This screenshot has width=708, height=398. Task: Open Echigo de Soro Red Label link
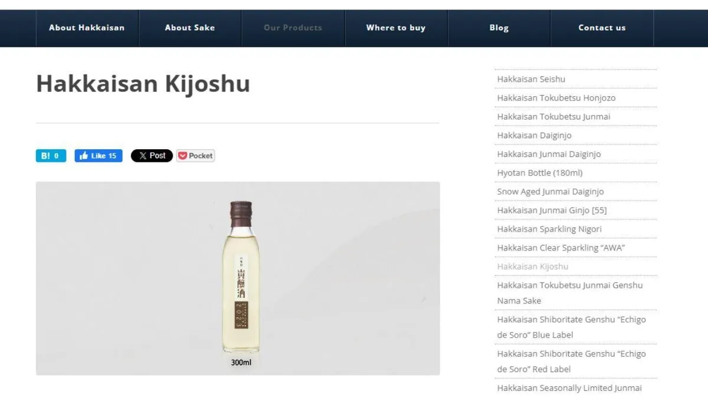pos(571,361)
